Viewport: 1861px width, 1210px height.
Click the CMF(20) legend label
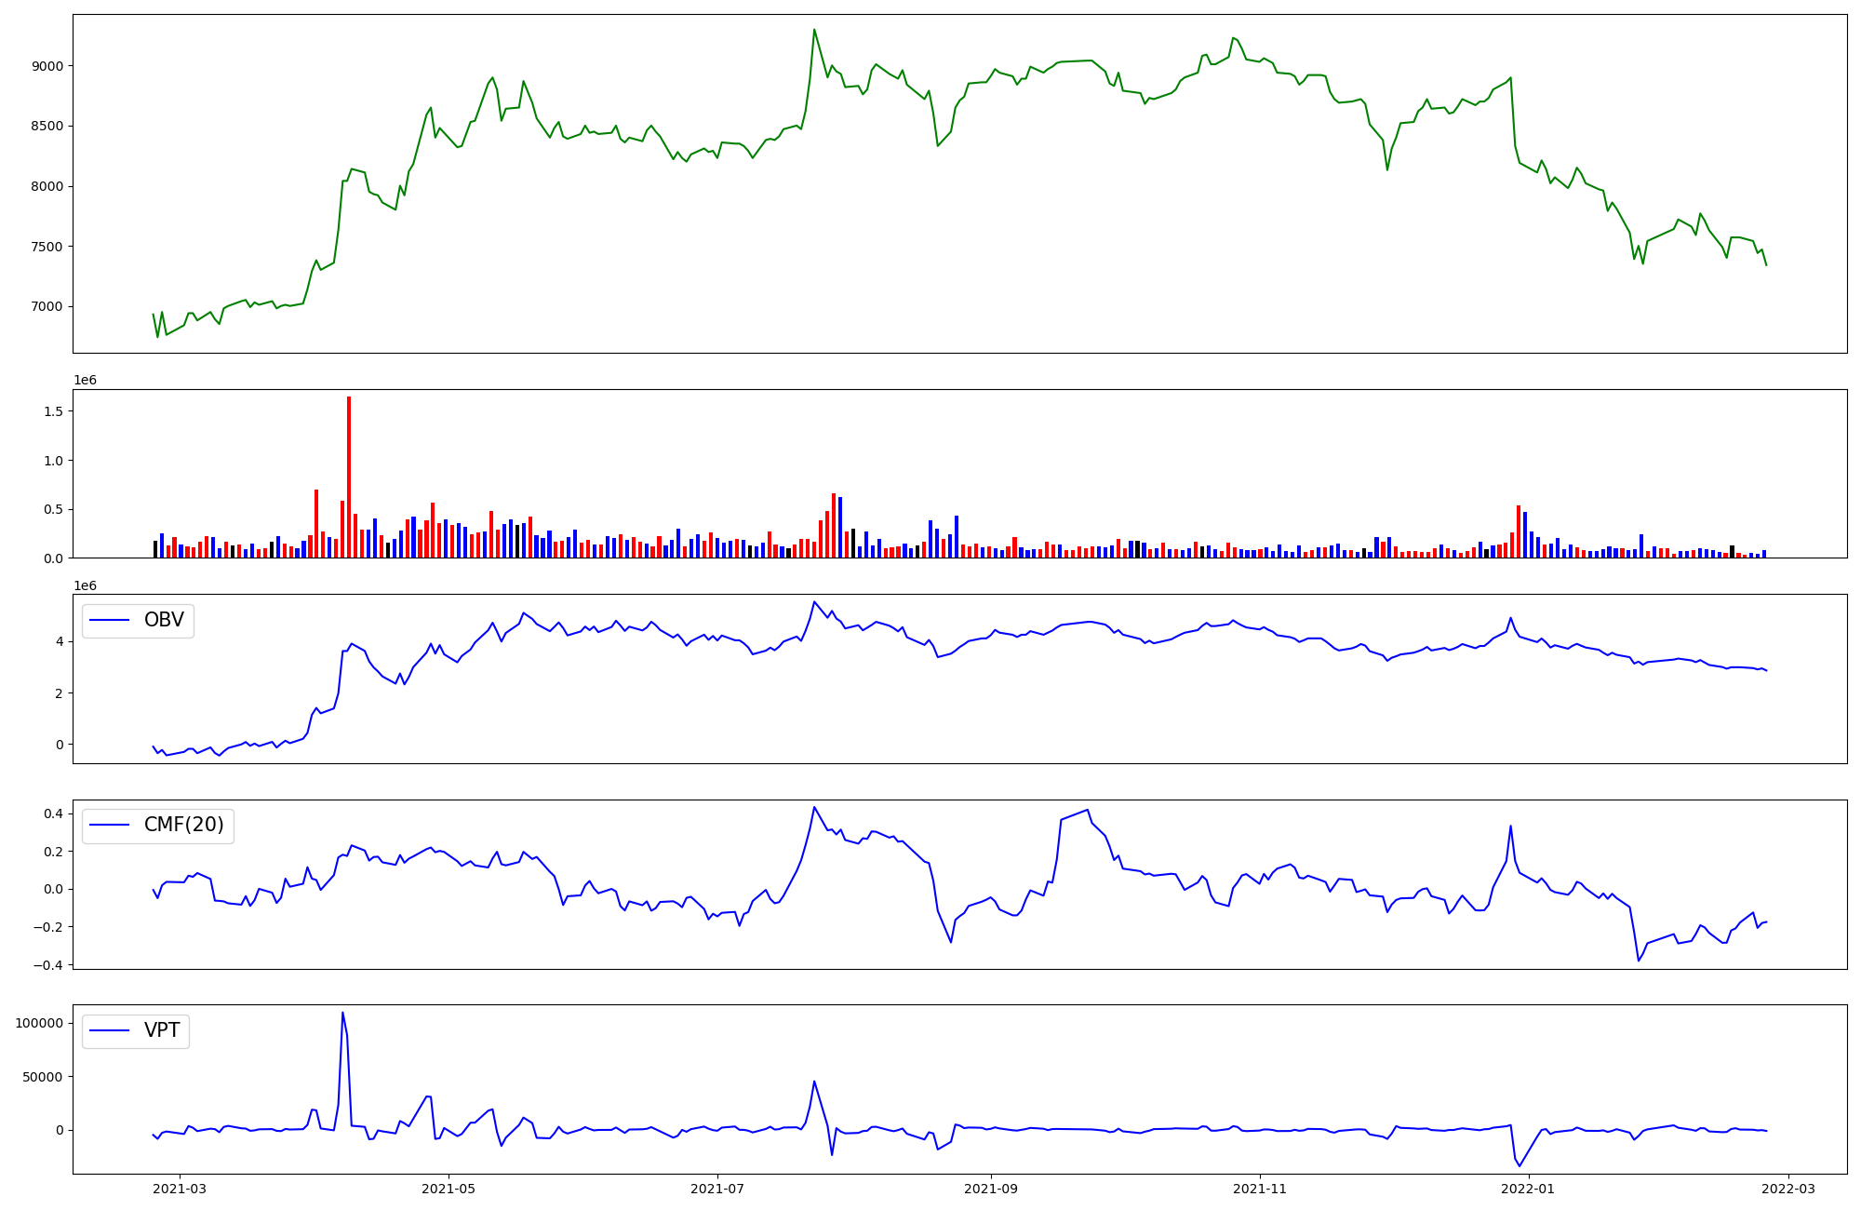point(183,825)
